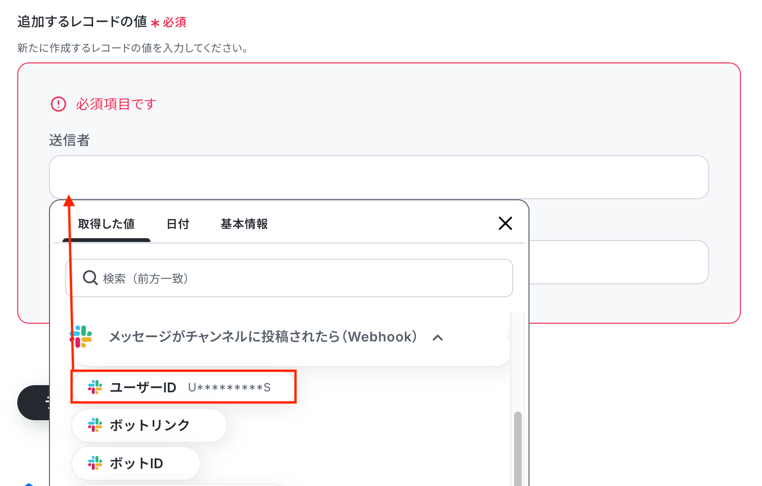Image resolution: width=762 pixels, height=486 pixels.
Task: Switch to the 取得した値 tab
Action: [106, 224]
